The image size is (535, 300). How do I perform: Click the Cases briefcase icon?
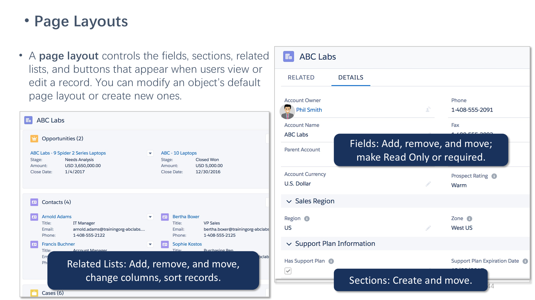coord(34,293)
